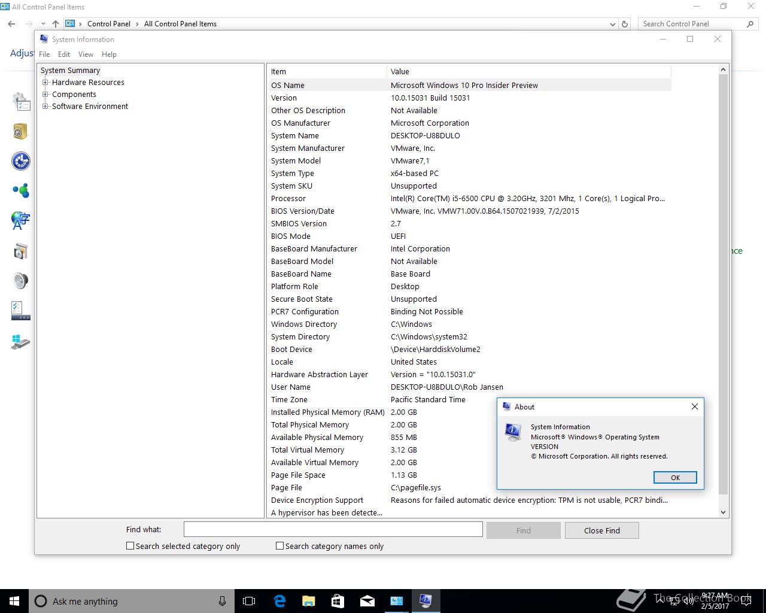
Task: Expand the Software Environment node
Action: [45, 107]
